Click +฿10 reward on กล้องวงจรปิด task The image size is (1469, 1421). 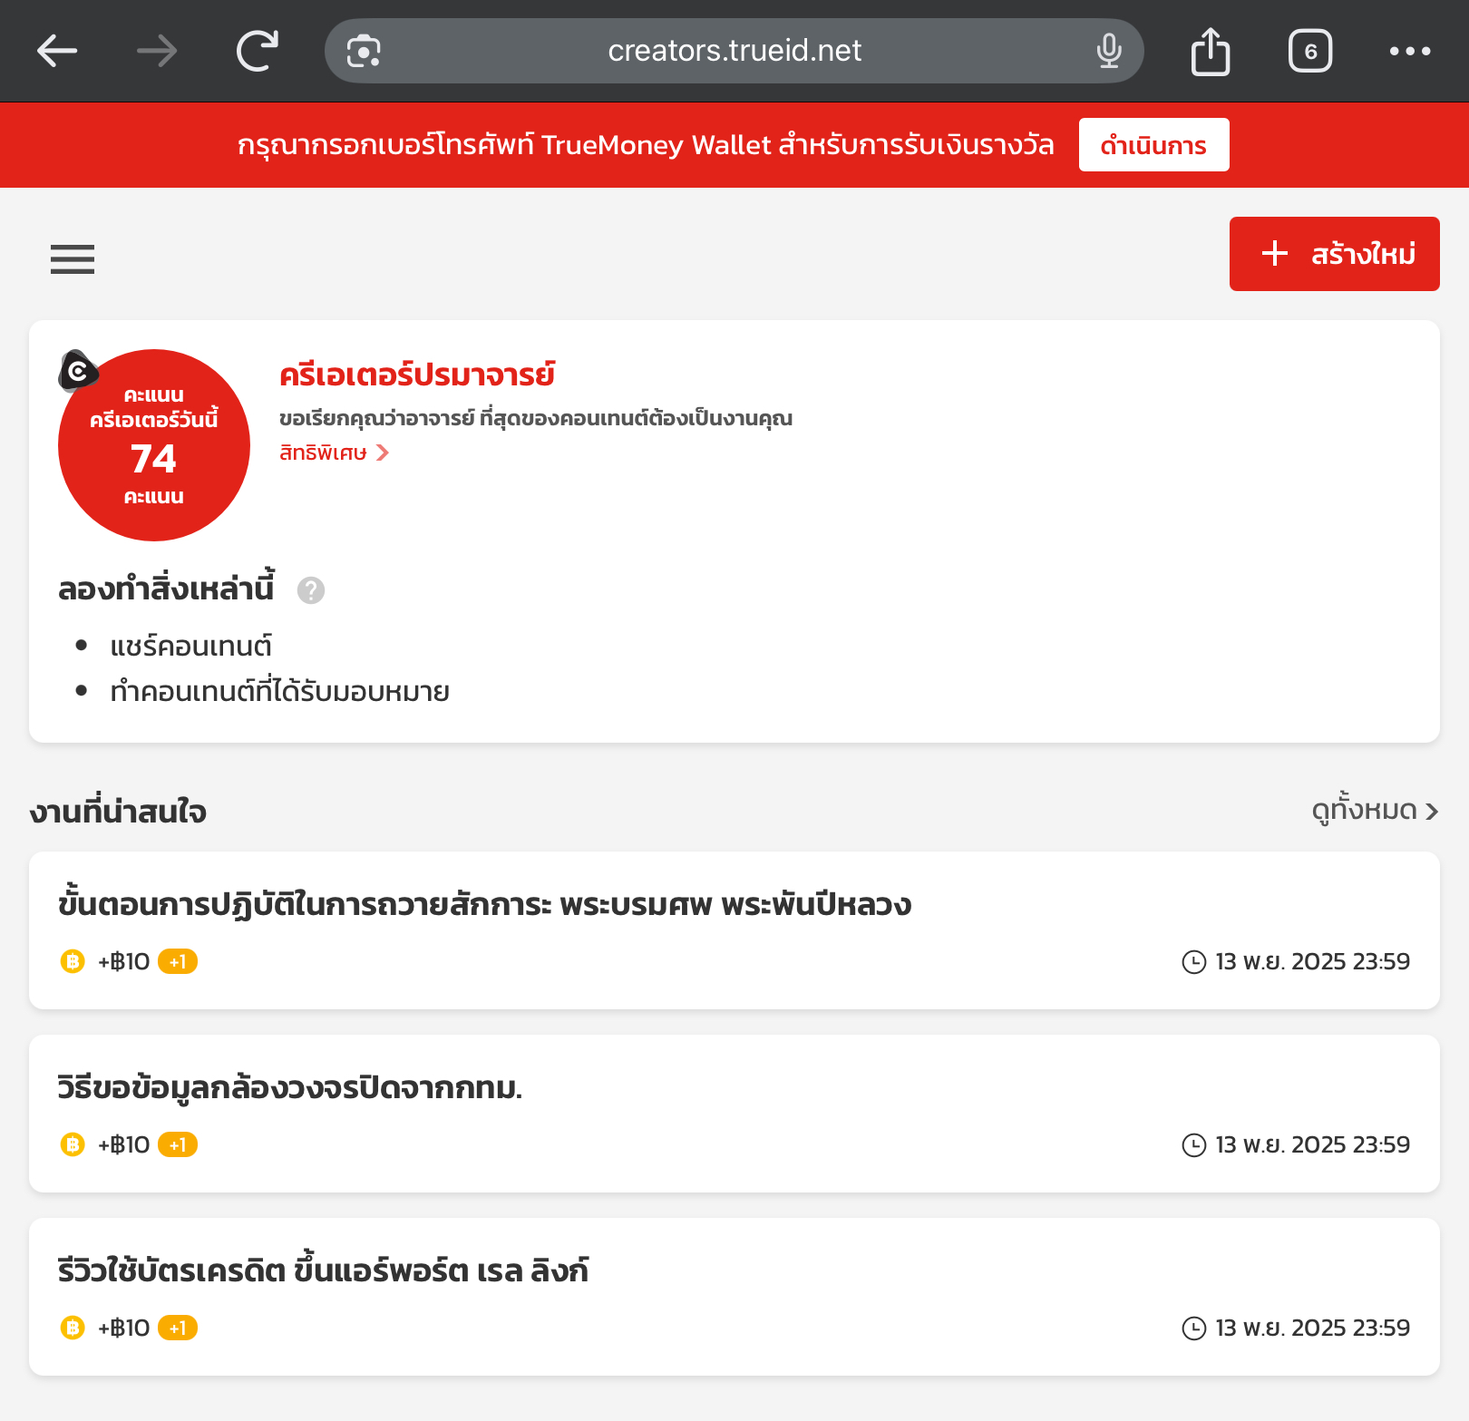coord(123,1144)
